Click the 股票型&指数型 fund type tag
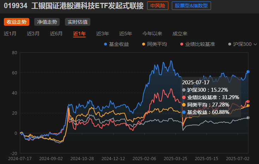 tap(191, 6)
